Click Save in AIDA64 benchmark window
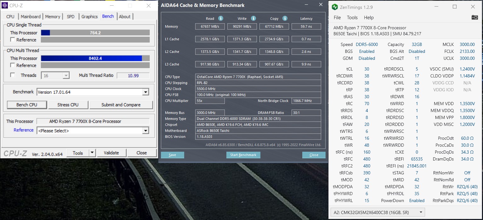 pos(173,155)
